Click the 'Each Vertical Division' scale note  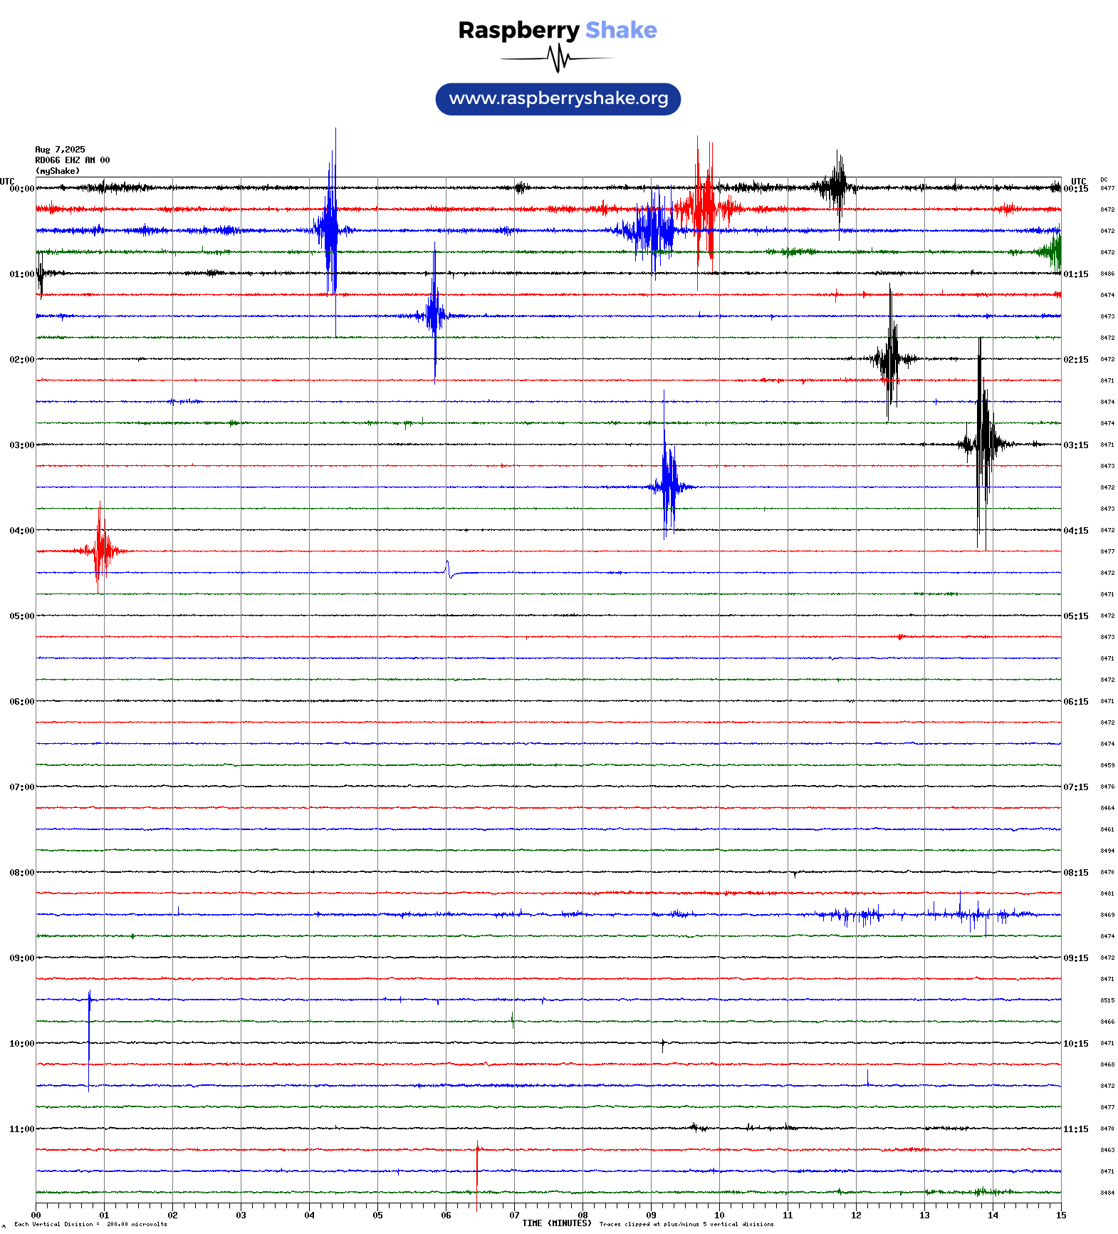coord(90,1225)
